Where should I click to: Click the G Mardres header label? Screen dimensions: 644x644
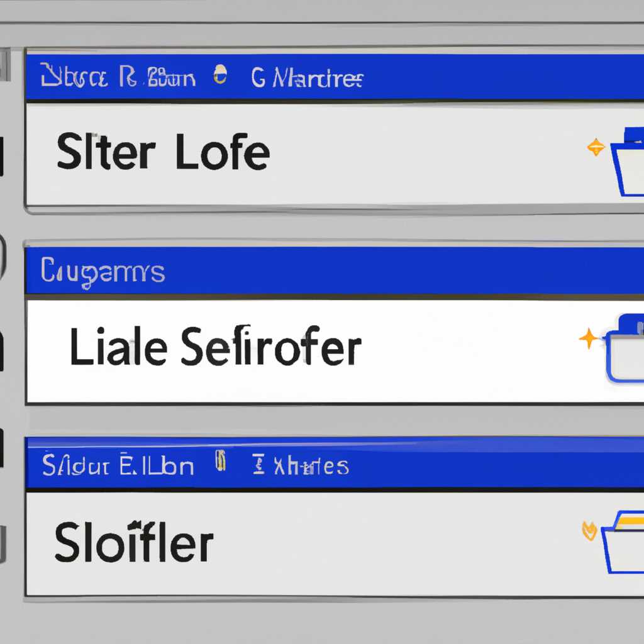pos(307,77)
